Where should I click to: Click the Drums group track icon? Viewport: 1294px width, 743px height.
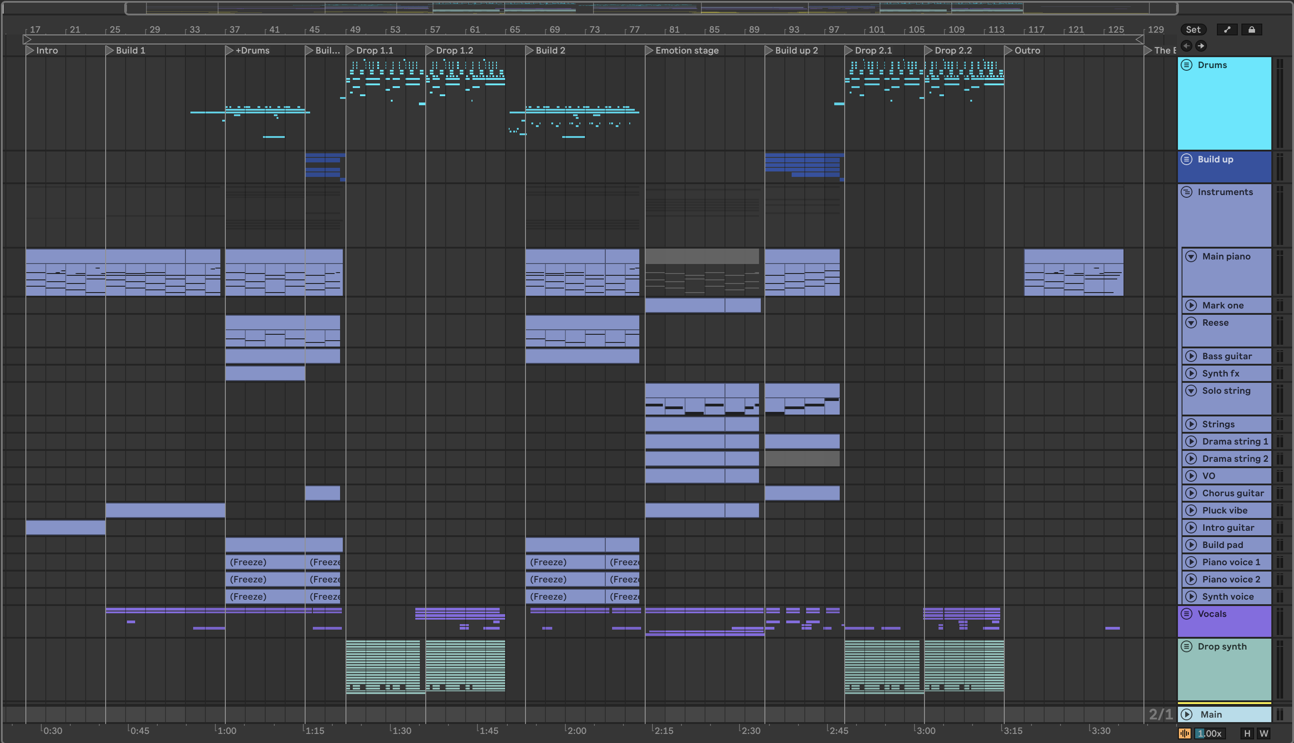(1187, 65)
